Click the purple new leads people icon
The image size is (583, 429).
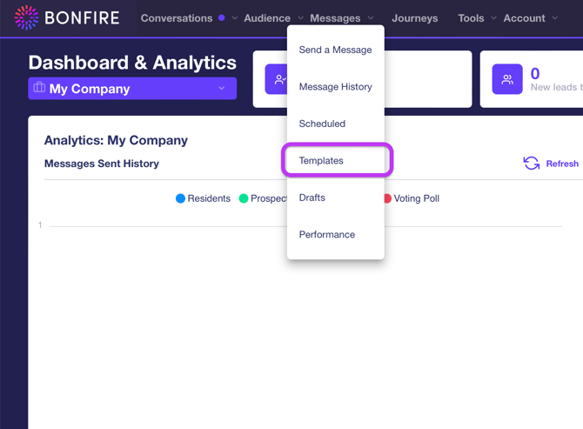coord(507,79)
